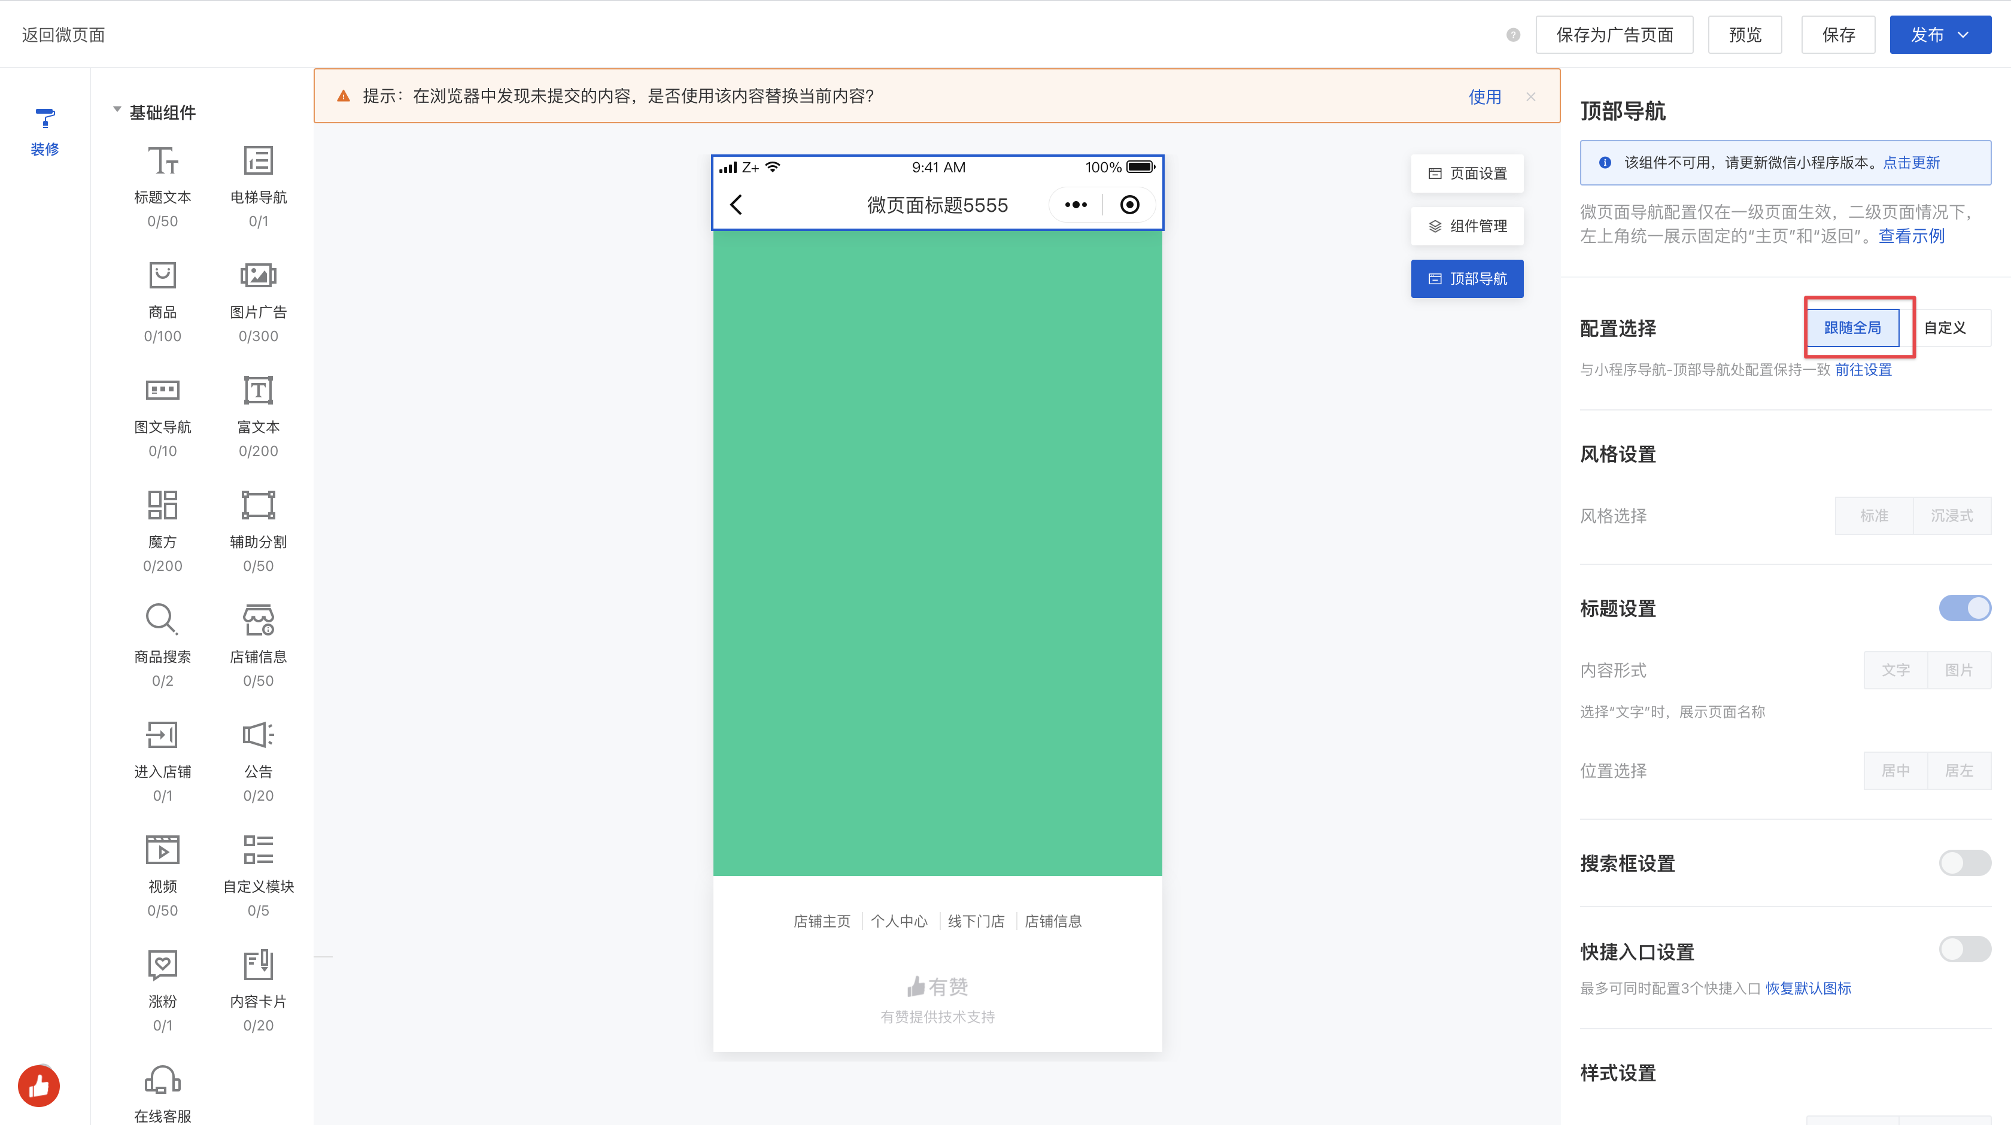Open 组件管理 panel
The height and width of the screenshot is (1125, 2011).
(x=1467, y=226)
